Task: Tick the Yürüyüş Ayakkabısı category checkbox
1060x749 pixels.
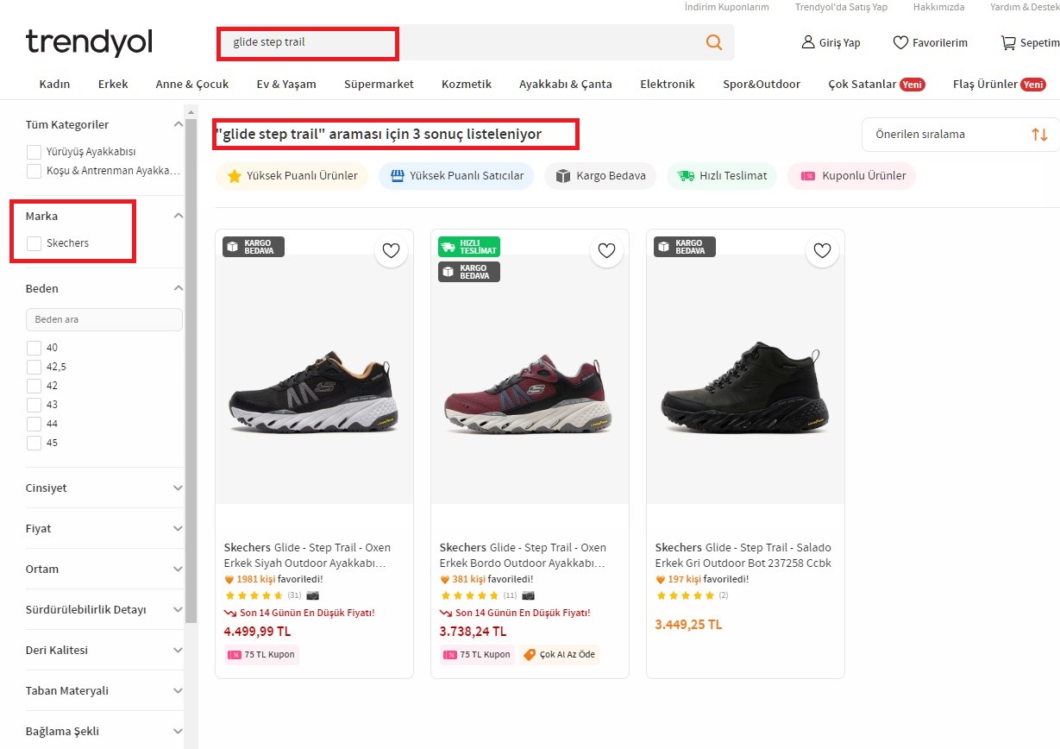Action: click(34, 152)
